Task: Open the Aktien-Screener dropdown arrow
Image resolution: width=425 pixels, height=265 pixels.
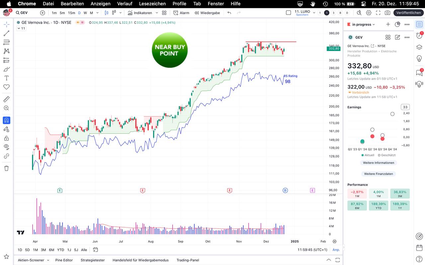Action: pyautogui.click(x=48, y=260)
